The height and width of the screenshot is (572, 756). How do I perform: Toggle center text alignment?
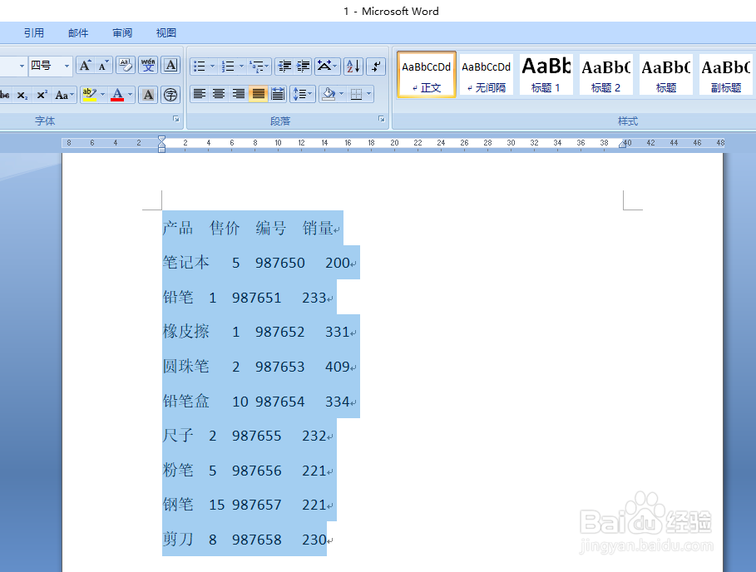[x=218, y=94]
